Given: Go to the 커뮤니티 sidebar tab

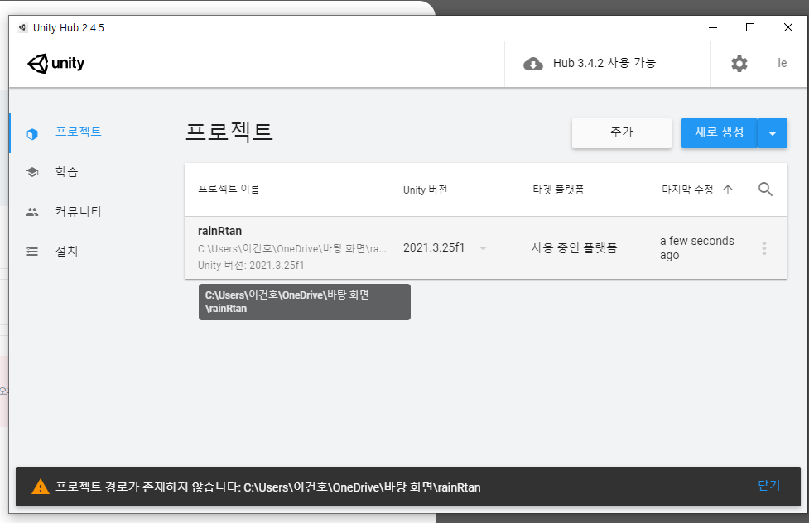Looking at the screenshot, I should (x=79, y=211).
